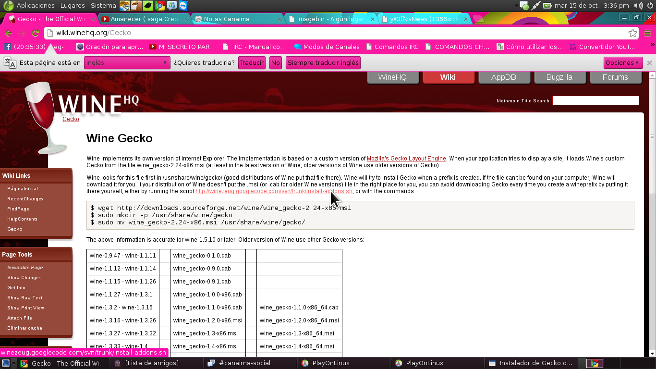The width and height of the screenshot is (656, 369).
Task: Open the messenger buddies launcher in panel
Action: pos(171,6)
